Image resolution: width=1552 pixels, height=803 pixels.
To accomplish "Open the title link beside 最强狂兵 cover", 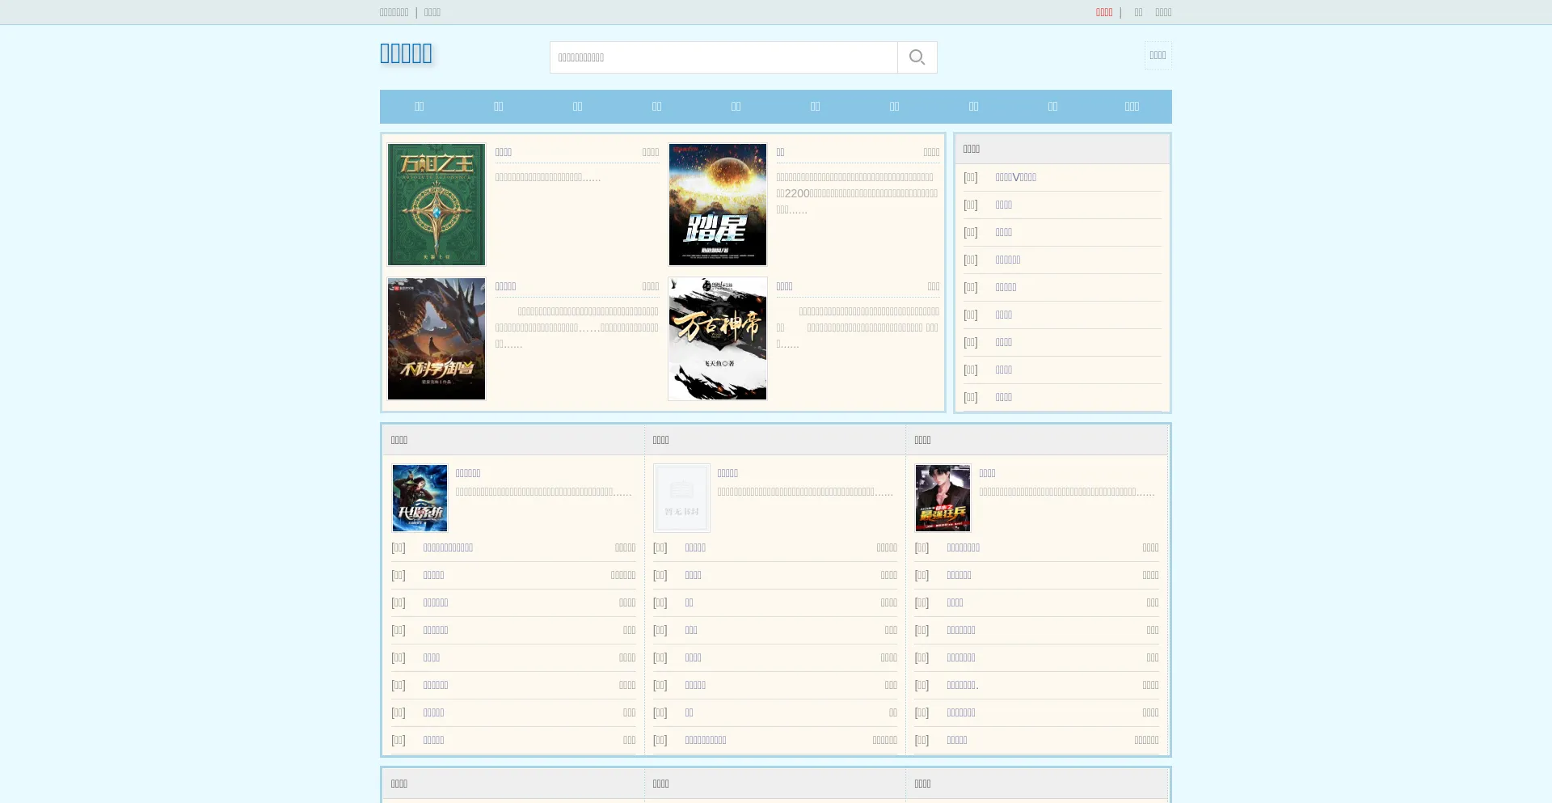I will click(x=987, y=474).
